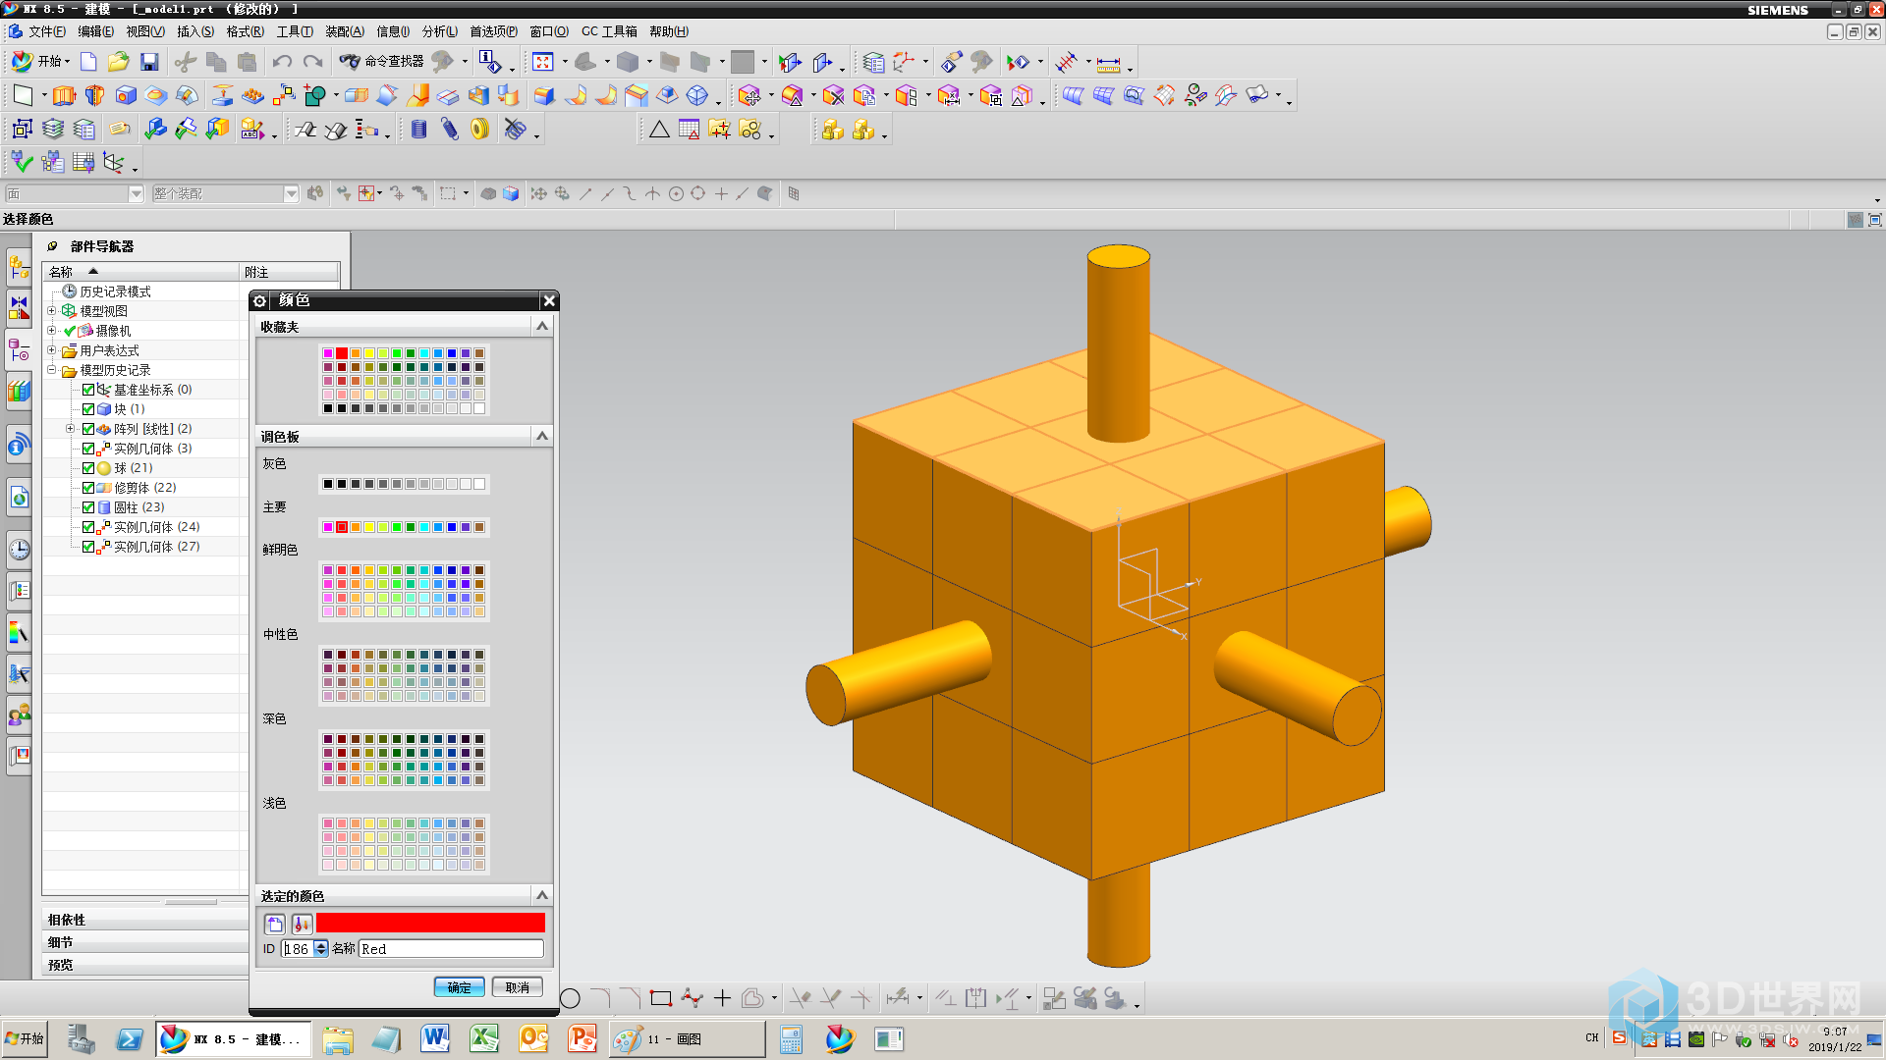Expand the 相依性 panel
The width and height of the screenshot is (1886, 1060).
pos(145,920)
